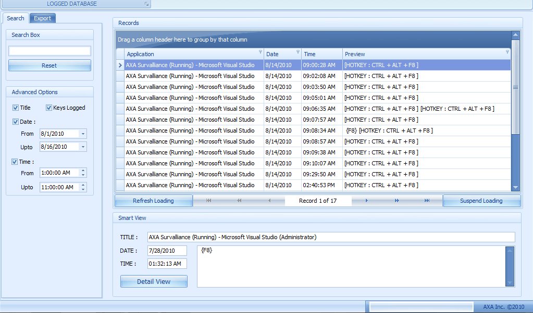Select the Search tab
533x313 pixels.
click(15, 18)
